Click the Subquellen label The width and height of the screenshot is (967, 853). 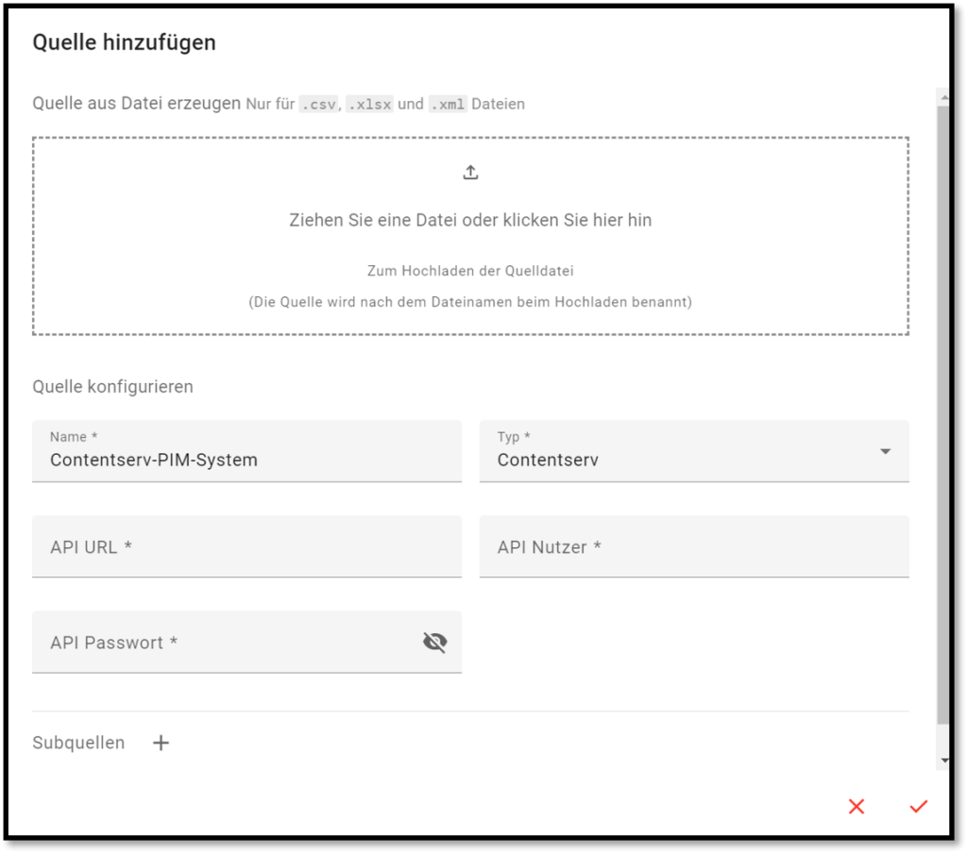(78, 743)
